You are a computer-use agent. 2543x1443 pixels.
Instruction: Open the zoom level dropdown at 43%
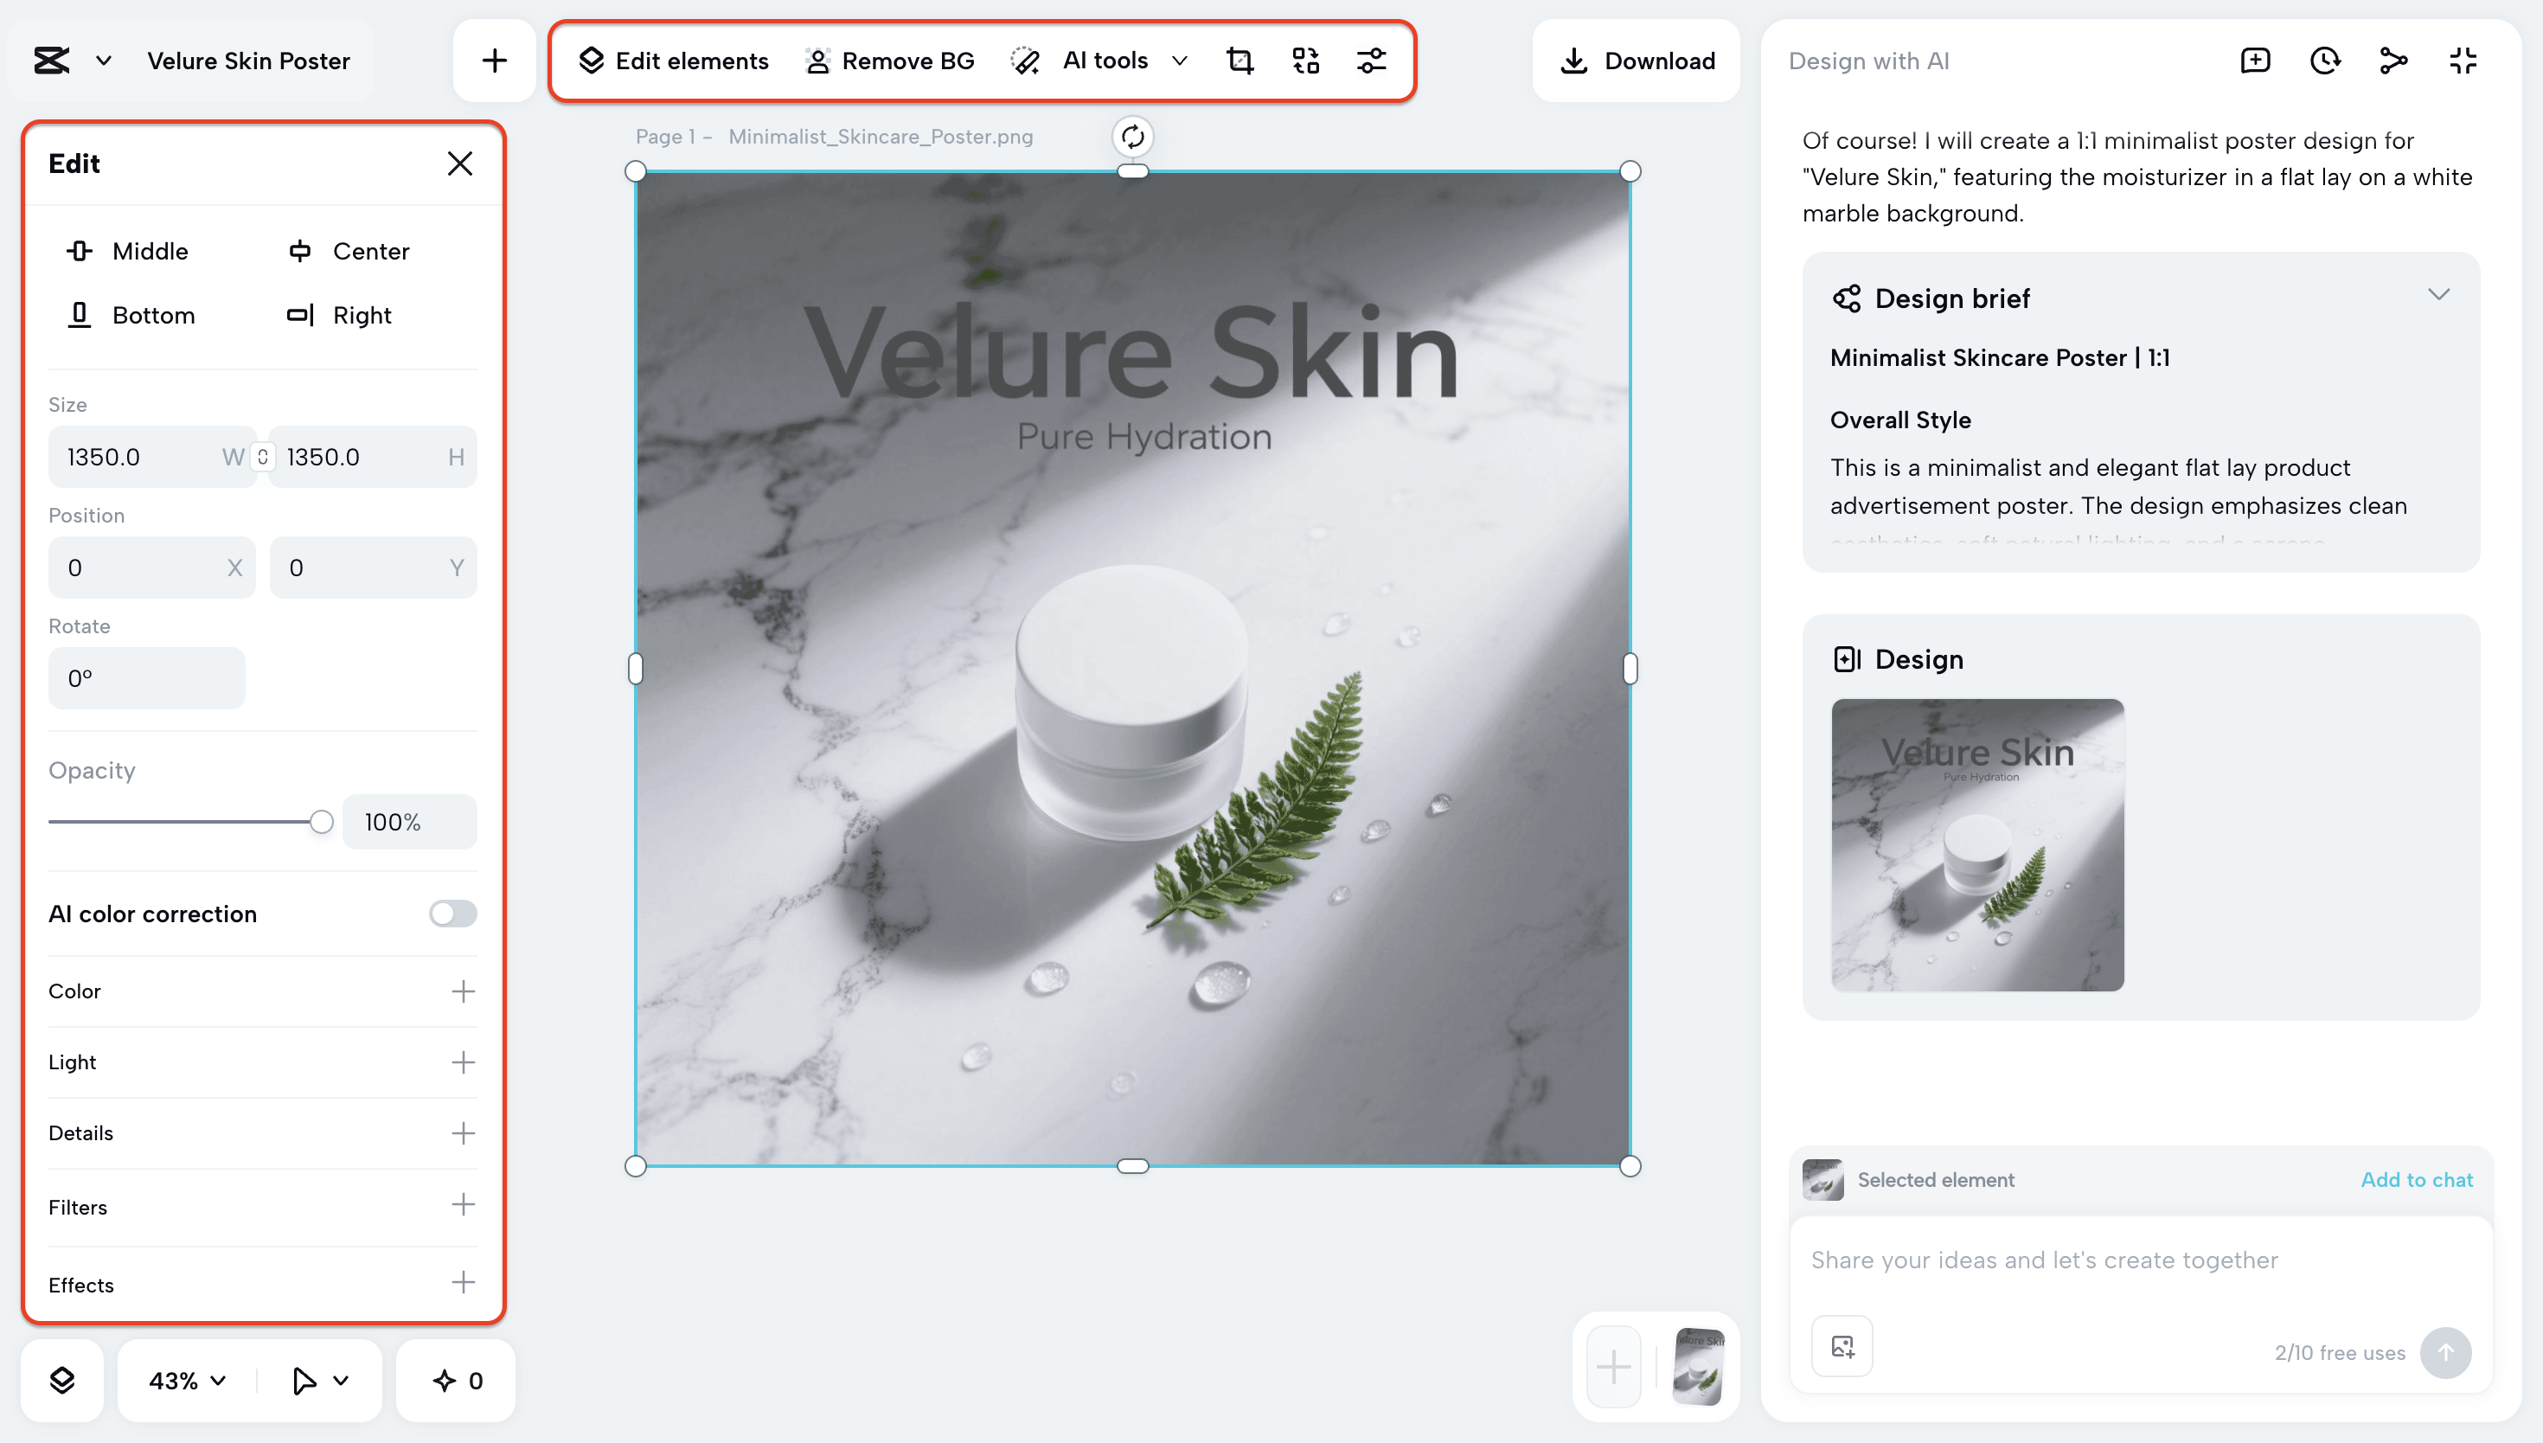[184, 1380]
